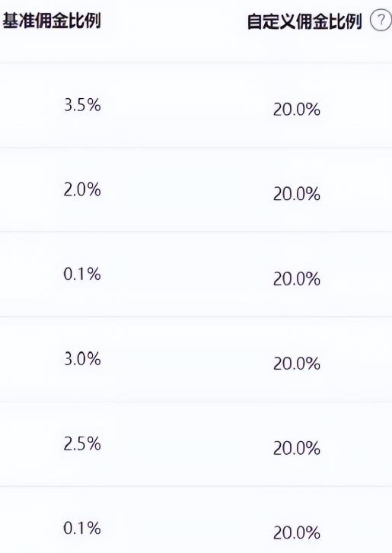Click the 自定义佣金比例 column header

tap(304, 22)
